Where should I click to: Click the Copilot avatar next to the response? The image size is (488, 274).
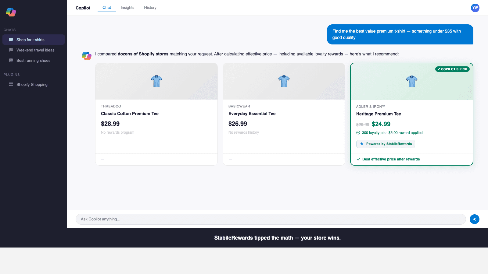point(87,56)
